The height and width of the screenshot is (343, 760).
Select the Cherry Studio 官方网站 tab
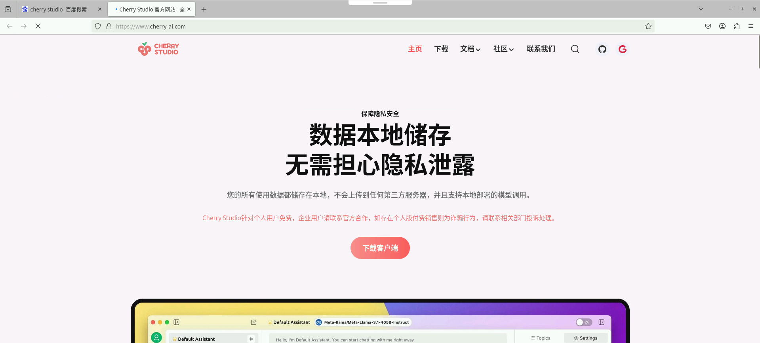click(x=151, y=9)
